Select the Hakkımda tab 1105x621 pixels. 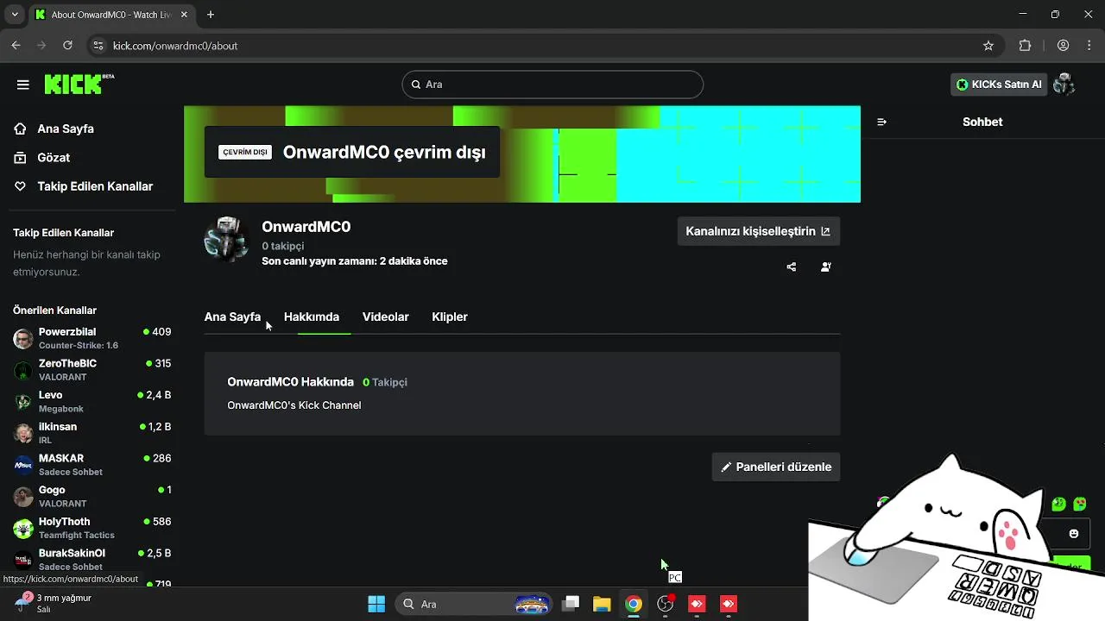click(x=312, y=317)
